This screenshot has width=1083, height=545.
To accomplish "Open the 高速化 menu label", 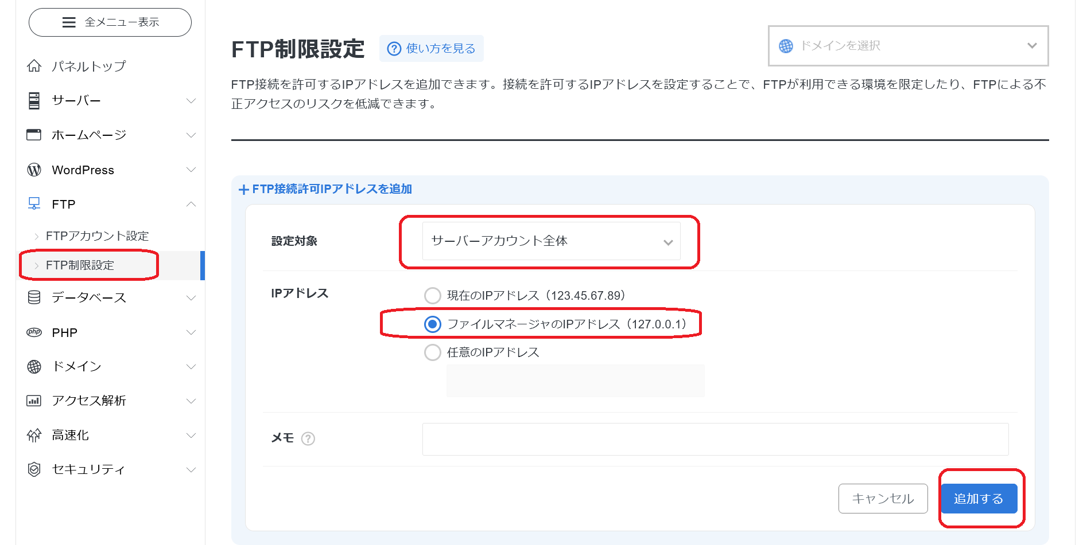I will coord(70,436).
